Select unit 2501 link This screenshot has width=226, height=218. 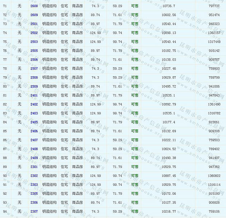[x=34, y=24]
